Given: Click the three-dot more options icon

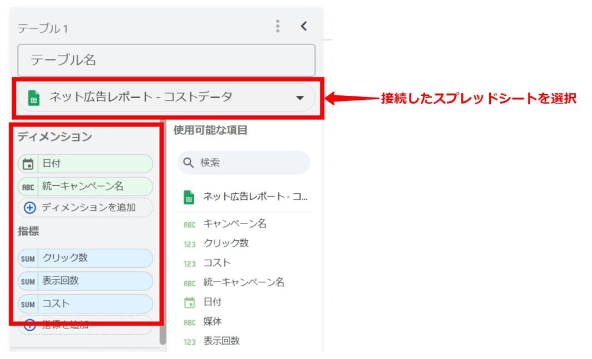Looking at the screenshot, I should click(x=278, y=26).
